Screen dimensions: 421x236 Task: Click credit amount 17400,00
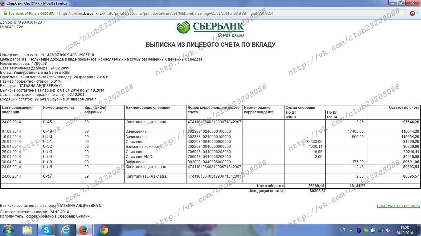coord(356,132)
